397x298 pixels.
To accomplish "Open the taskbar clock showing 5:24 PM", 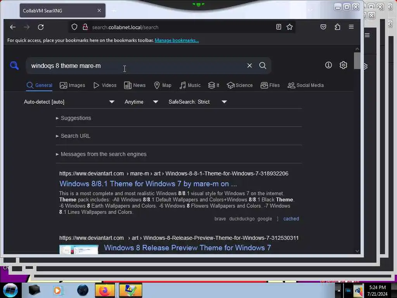I will pos(377,290).
